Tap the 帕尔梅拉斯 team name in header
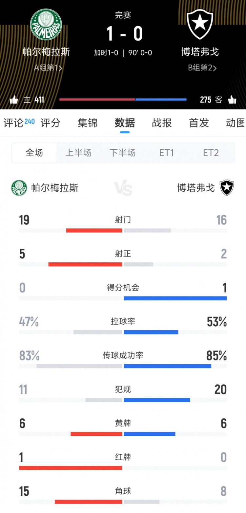The image size is (246, 513). click(46, 52)
